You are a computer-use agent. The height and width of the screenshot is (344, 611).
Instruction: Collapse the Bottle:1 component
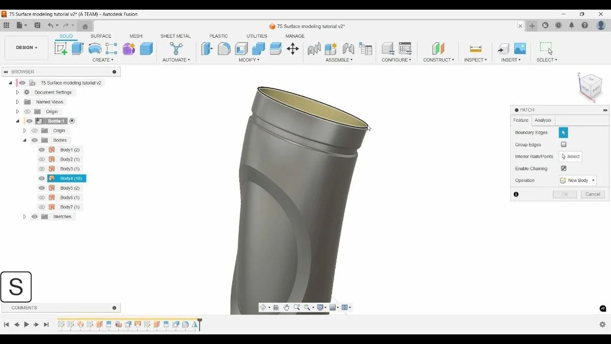click(x=17, y=121)
